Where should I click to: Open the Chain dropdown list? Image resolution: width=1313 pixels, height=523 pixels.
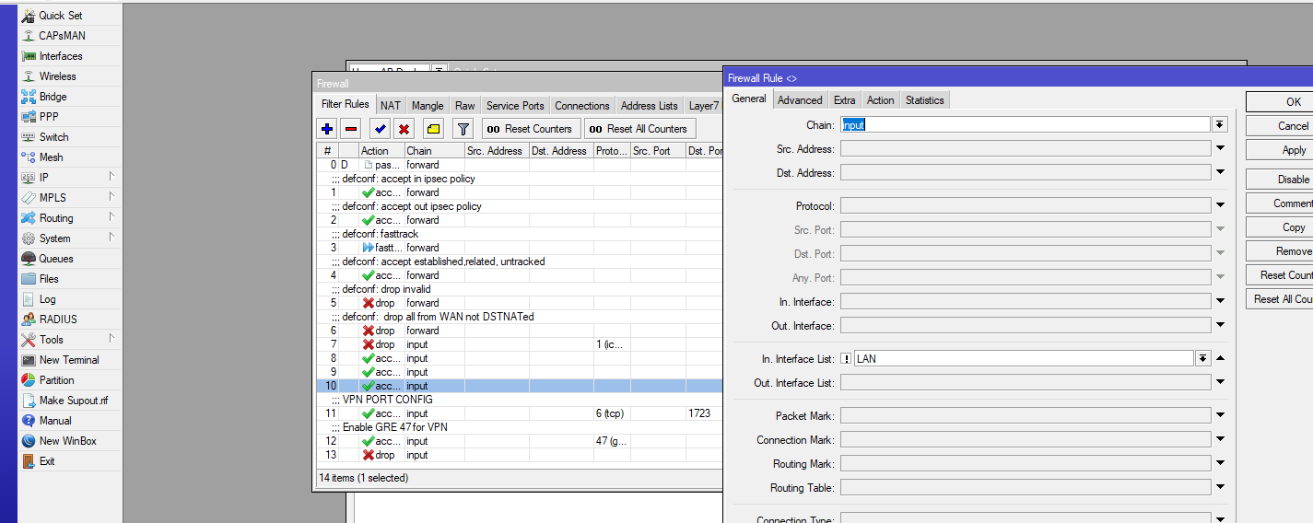[1220, 124]
